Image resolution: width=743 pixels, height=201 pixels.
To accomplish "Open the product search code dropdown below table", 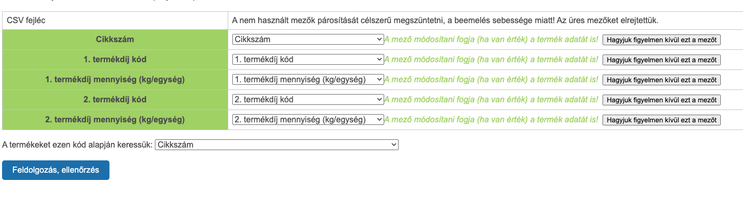I will click(x=277, y=145).
